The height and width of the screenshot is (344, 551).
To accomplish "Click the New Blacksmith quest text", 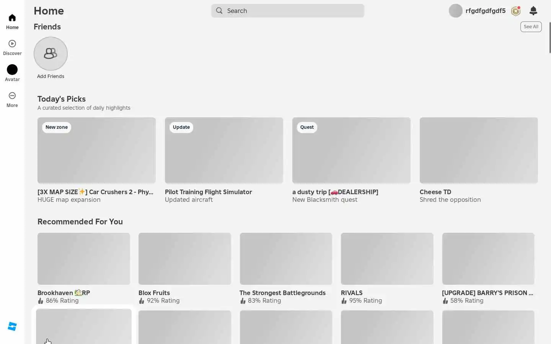I will 325,200.
